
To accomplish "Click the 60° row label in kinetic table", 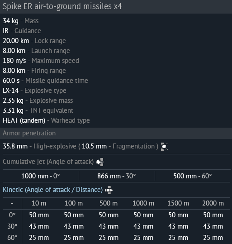I will click(x=12, y=238).
